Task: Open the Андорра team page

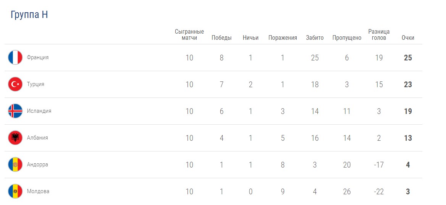Action: click(37, 164)
